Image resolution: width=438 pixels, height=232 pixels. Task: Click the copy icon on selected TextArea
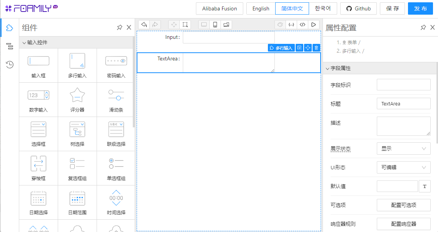click(x=299, y=48)
